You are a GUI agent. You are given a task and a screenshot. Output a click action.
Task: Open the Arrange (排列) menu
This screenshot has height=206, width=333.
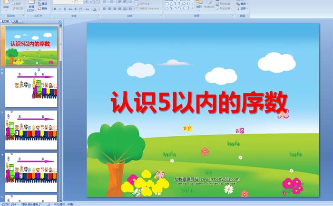pyautogui.click(x=199, y=6)
